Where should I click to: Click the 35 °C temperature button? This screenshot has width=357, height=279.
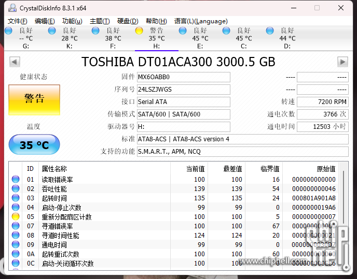pos(34,144)
